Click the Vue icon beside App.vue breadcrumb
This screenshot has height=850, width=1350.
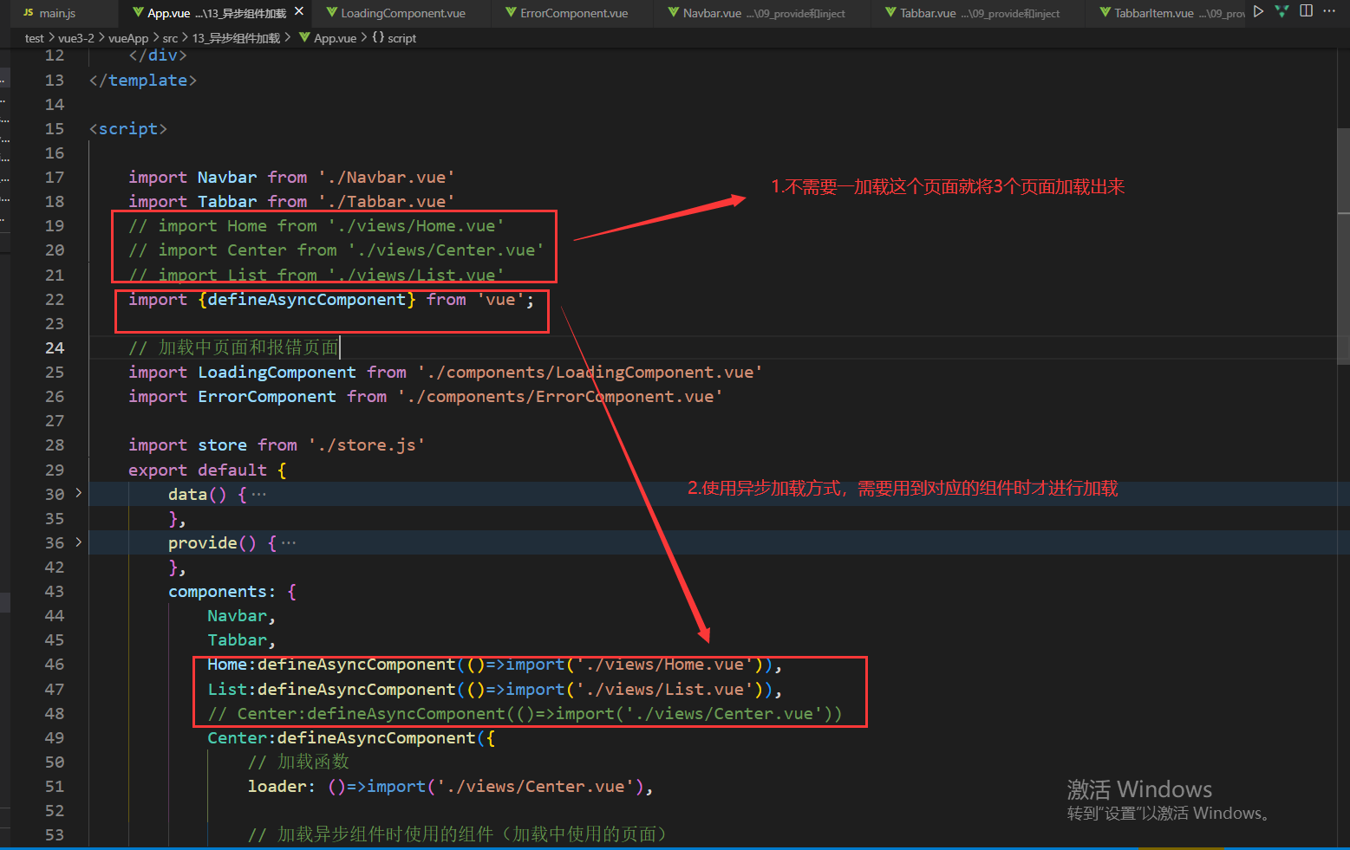tap(303, 38)
